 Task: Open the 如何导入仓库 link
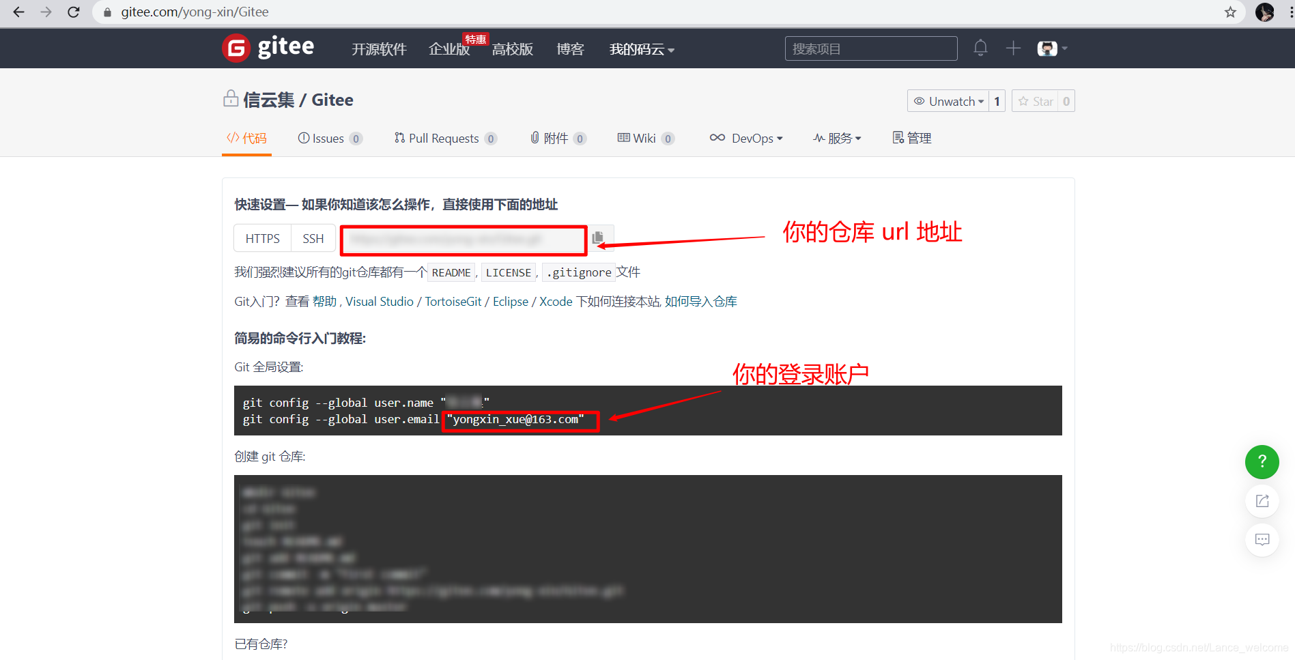[701, 301]
